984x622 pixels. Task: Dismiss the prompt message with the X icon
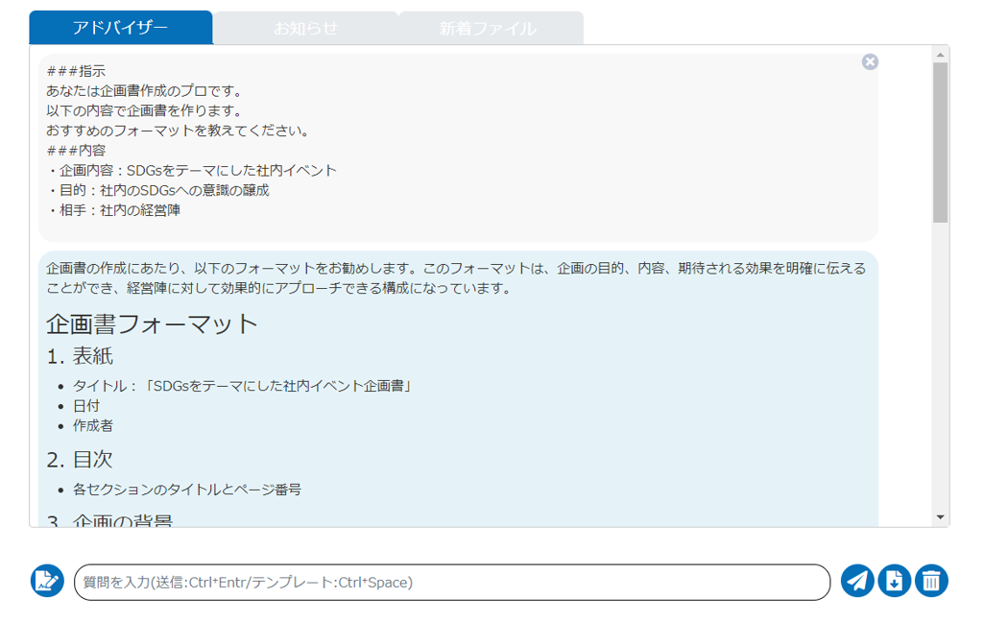(870, 61)
